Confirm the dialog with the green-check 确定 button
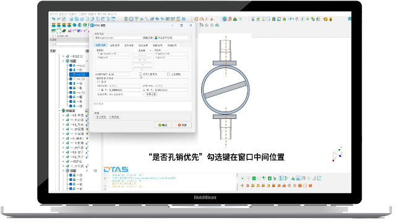Image resolution: width=396 pixels, height=223 pixels. [163, 125]
